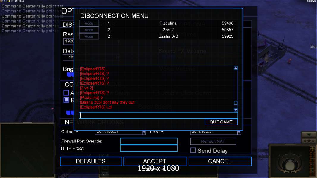Open the LAN IP dropdown
This screenshot has width=317, height=178.
click(x=239, y=132)
